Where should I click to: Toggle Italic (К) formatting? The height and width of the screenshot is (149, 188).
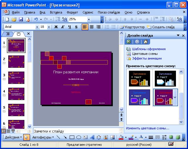63,27
